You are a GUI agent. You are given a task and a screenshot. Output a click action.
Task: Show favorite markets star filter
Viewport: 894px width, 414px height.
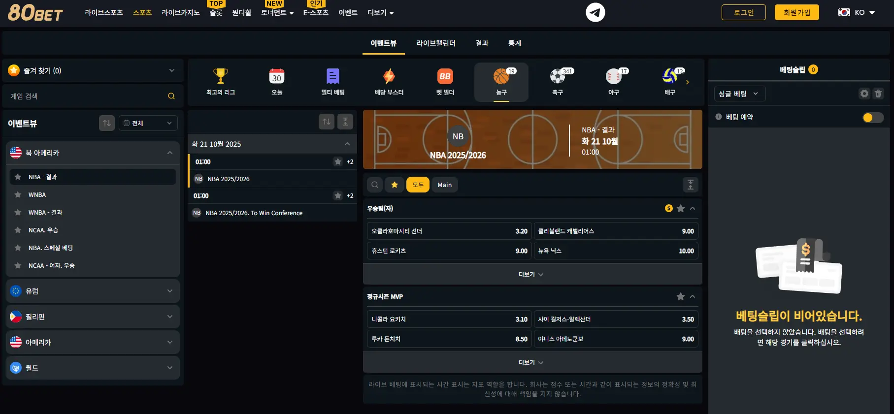tap(395, 185)
